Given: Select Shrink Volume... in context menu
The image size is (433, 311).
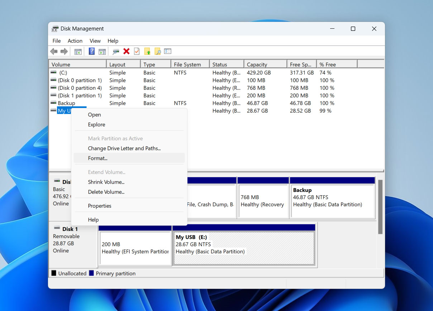Looking at the screenshot, I should coord(106,182).
